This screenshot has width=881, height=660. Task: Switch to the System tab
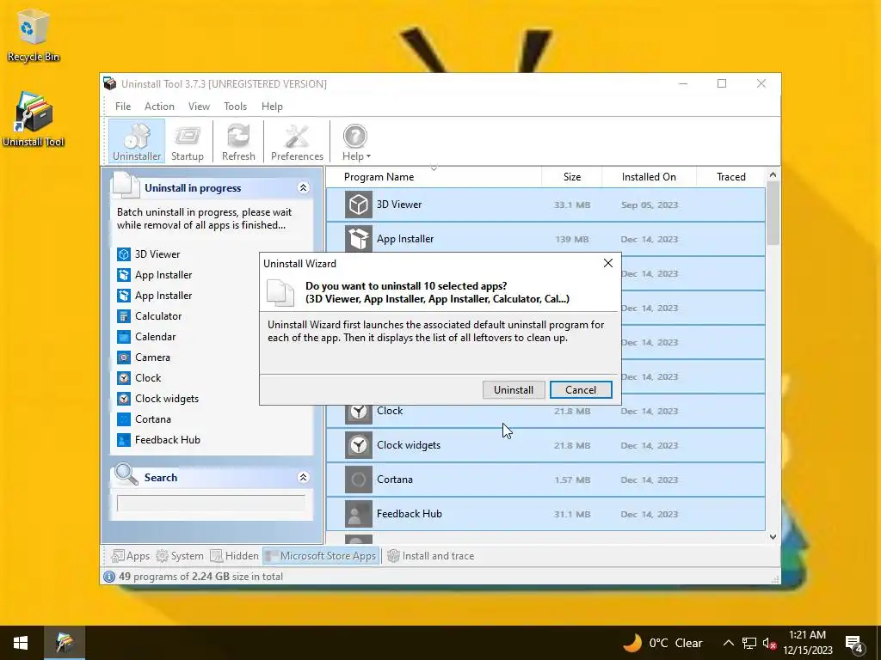pos(180,556)
